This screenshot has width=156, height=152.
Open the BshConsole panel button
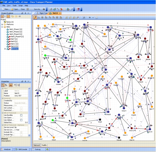(22, 149)
